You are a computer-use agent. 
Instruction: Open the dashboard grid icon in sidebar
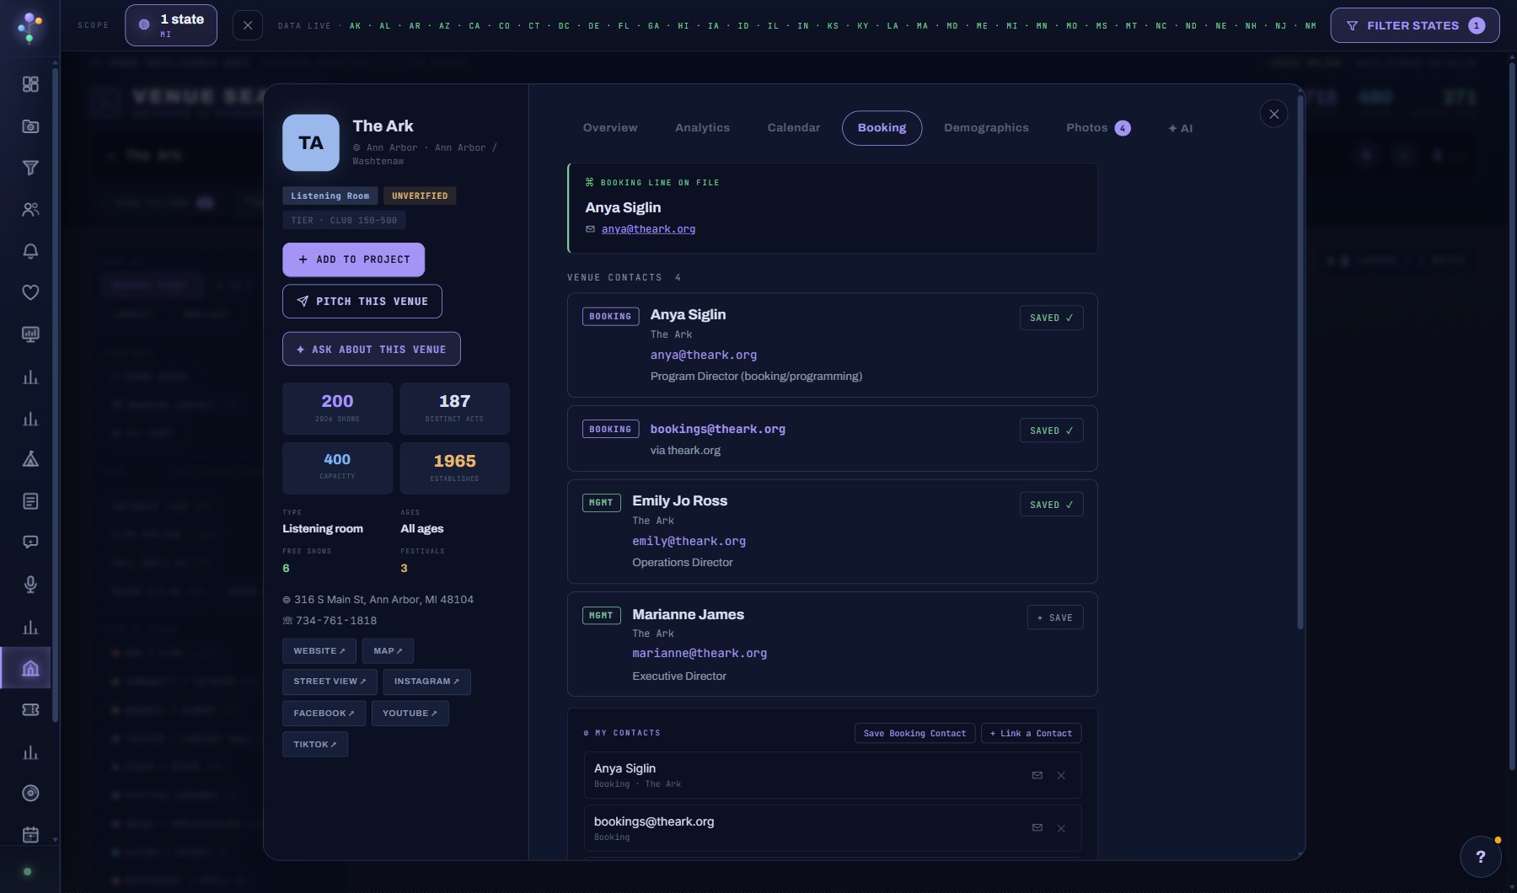30,84
